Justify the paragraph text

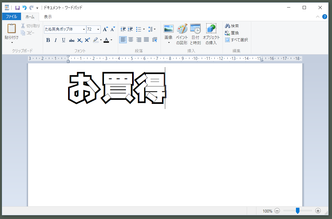coord(146,40)
